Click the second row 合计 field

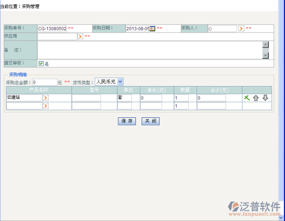212,106
